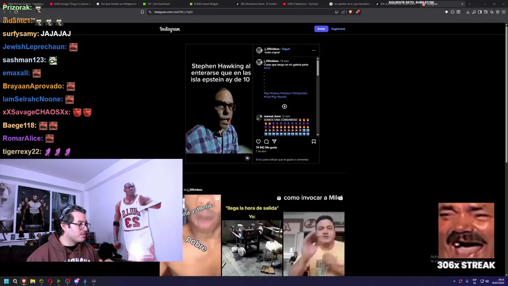Open commenter manuel_kunn's profile
508x286 pixels.
click(x=272, y=116)
